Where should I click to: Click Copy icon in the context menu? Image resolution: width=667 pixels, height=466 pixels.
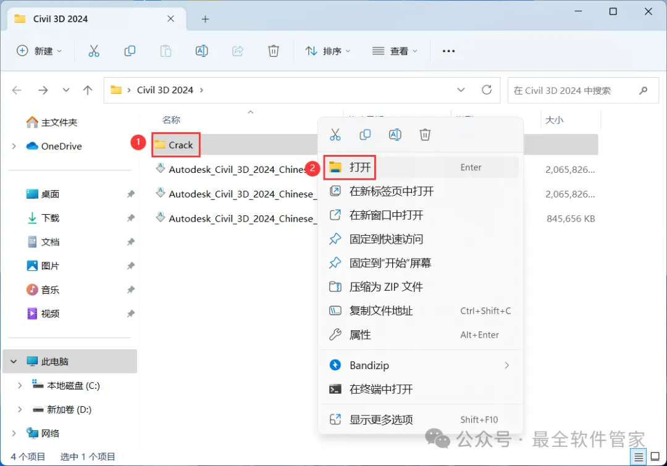click(365, 135)
